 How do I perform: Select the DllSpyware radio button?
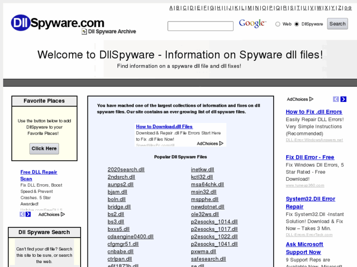[297, 24]
